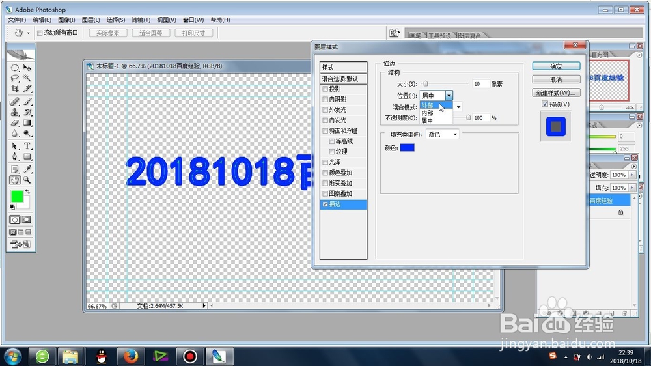Select the Type tool
The image size is (651, 366).
click(27, 147)
